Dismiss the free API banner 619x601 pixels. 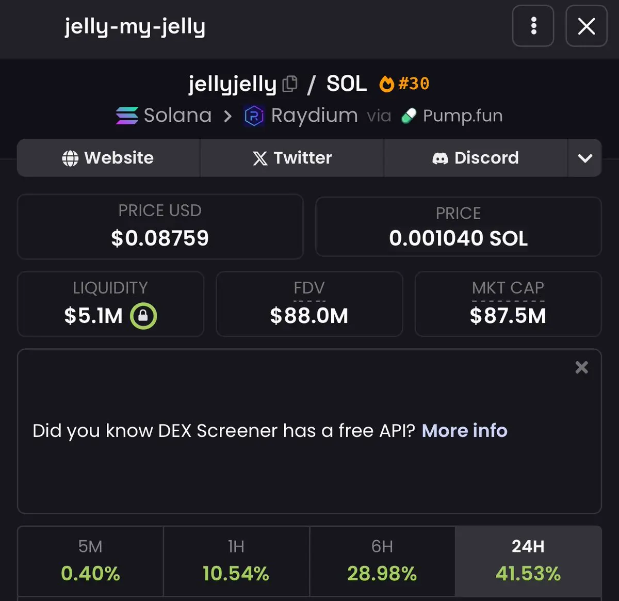581,367
